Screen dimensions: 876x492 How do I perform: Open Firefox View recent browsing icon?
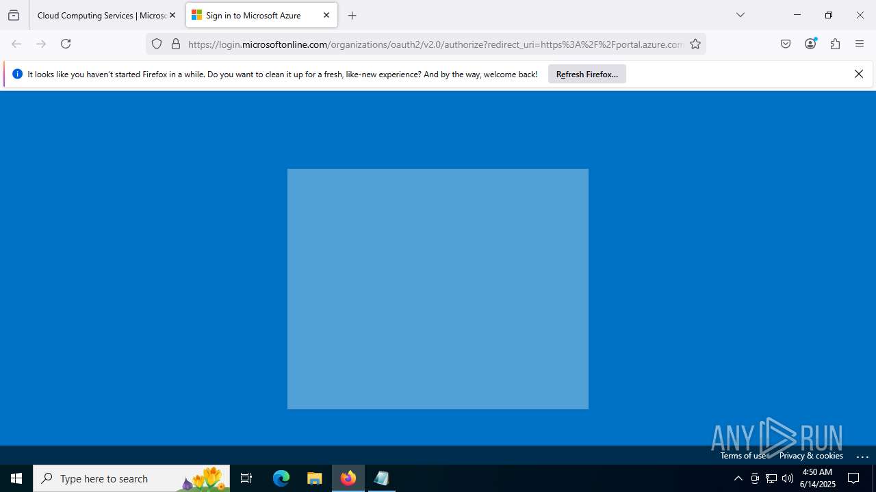point(14,15)
